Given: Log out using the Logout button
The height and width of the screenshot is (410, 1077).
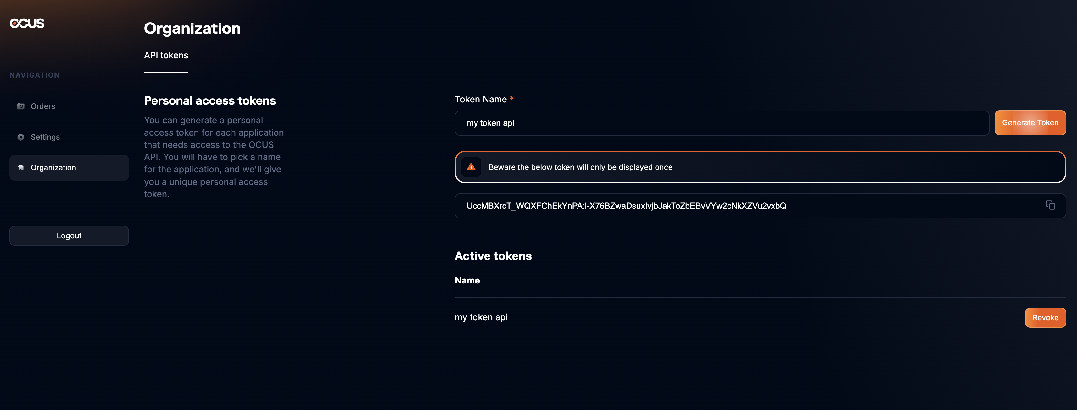Looking at the screenshot, I should tap(69, 236).
